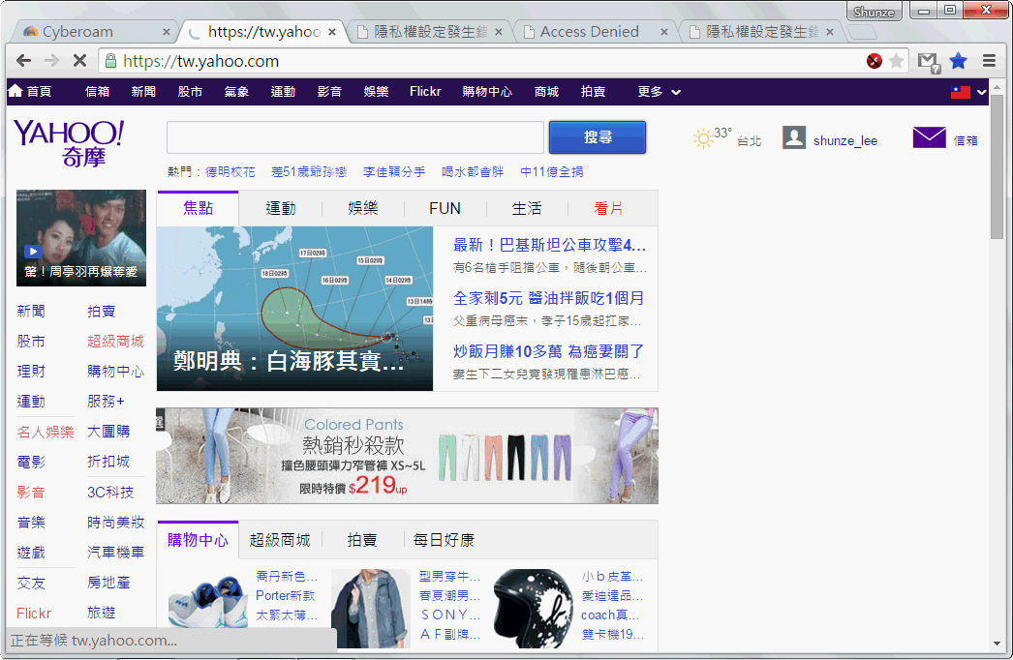Expand the 更多 dropdown in the navigation bar

pyautogui.click(x=659, y=92)
